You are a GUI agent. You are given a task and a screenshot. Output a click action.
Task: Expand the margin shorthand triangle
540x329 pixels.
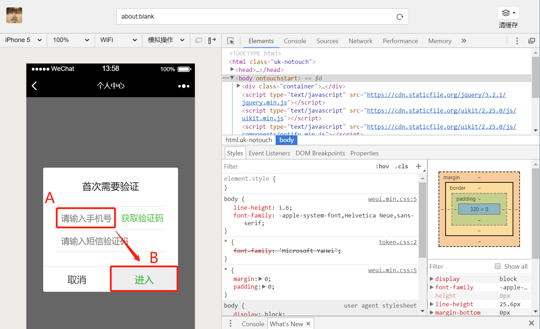point(260,279)
